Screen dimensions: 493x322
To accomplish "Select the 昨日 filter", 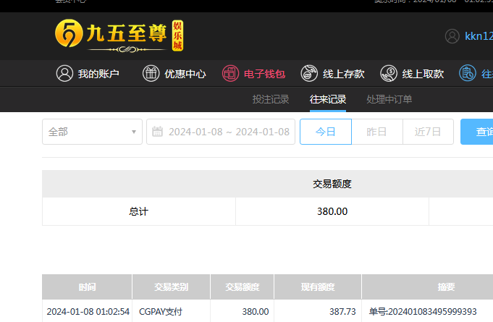I will pyautogui.click(x=377, y=132).
